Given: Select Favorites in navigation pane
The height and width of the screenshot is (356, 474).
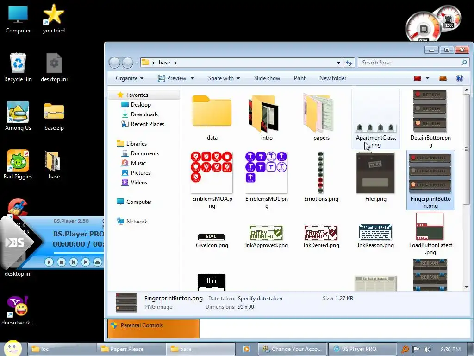Looking at the screenshot, I should [137, 95].
